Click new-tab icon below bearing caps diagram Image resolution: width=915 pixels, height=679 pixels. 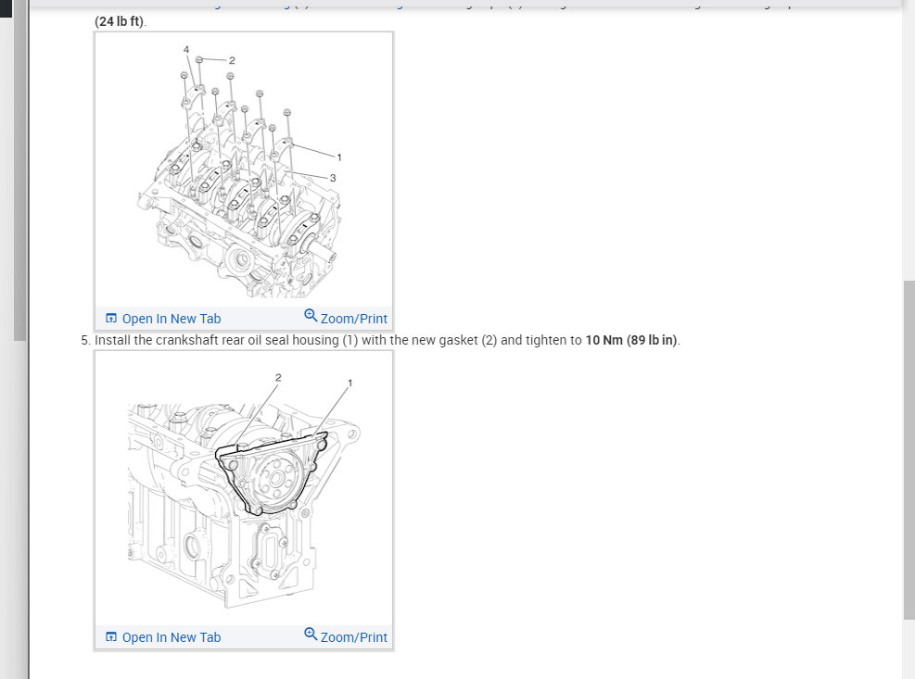pos(111,319)
